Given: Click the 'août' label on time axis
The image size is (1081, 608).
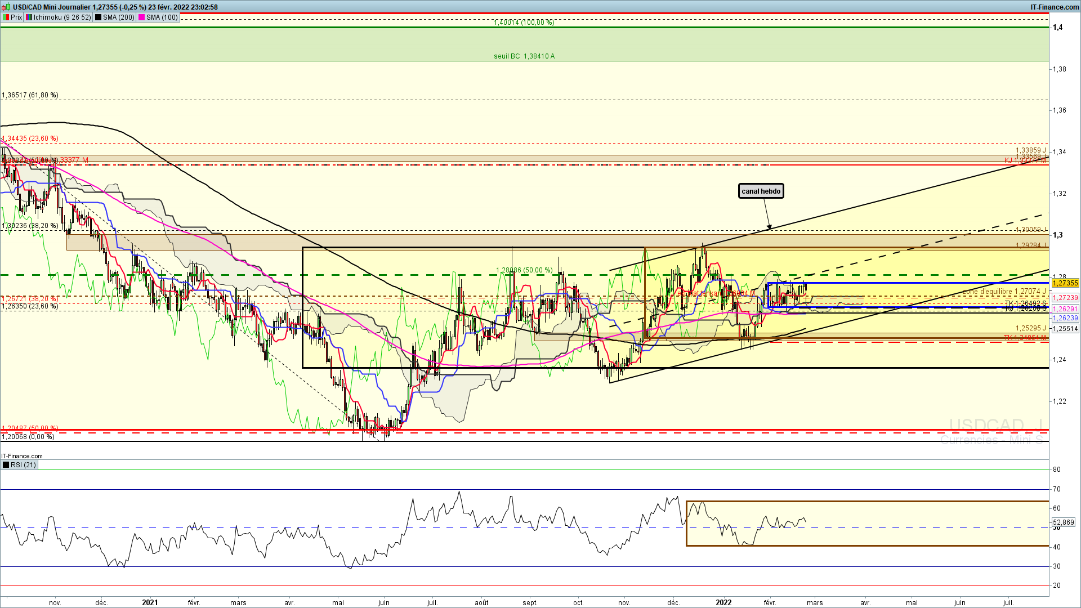Looking at the screenshot, I should (x=481, y=602).
